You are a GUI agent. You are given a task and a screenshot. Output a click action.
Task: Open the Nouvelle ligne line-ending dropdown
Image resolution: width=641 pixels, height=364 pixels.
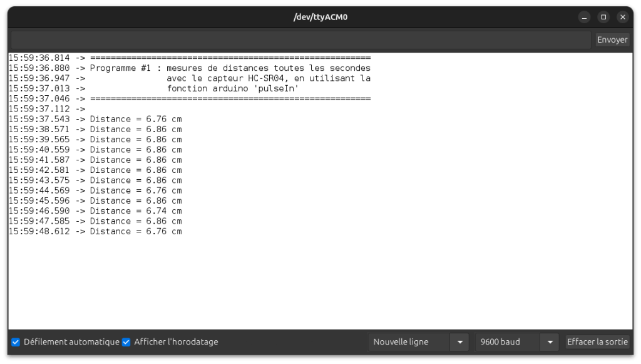pyautogui.click(x=418, y=342)
